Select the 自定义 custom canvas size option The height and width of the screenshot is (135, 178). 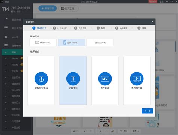click(100, 43)
